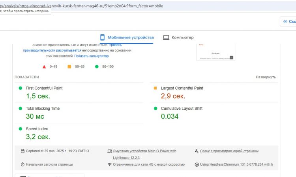
Task: Switch to the Компьютер tab
Action: pyautogui.click(x=178, y=37)
